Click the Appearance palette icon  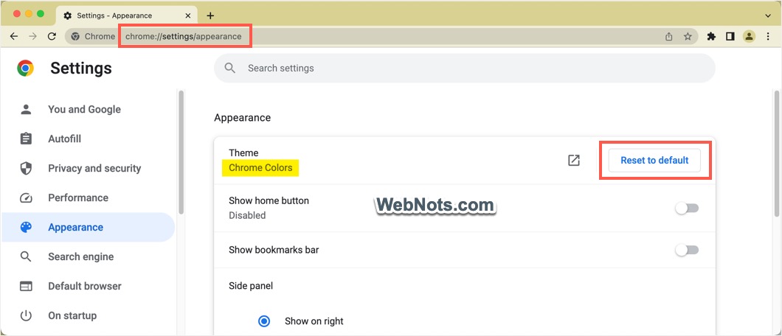[25, 228]
